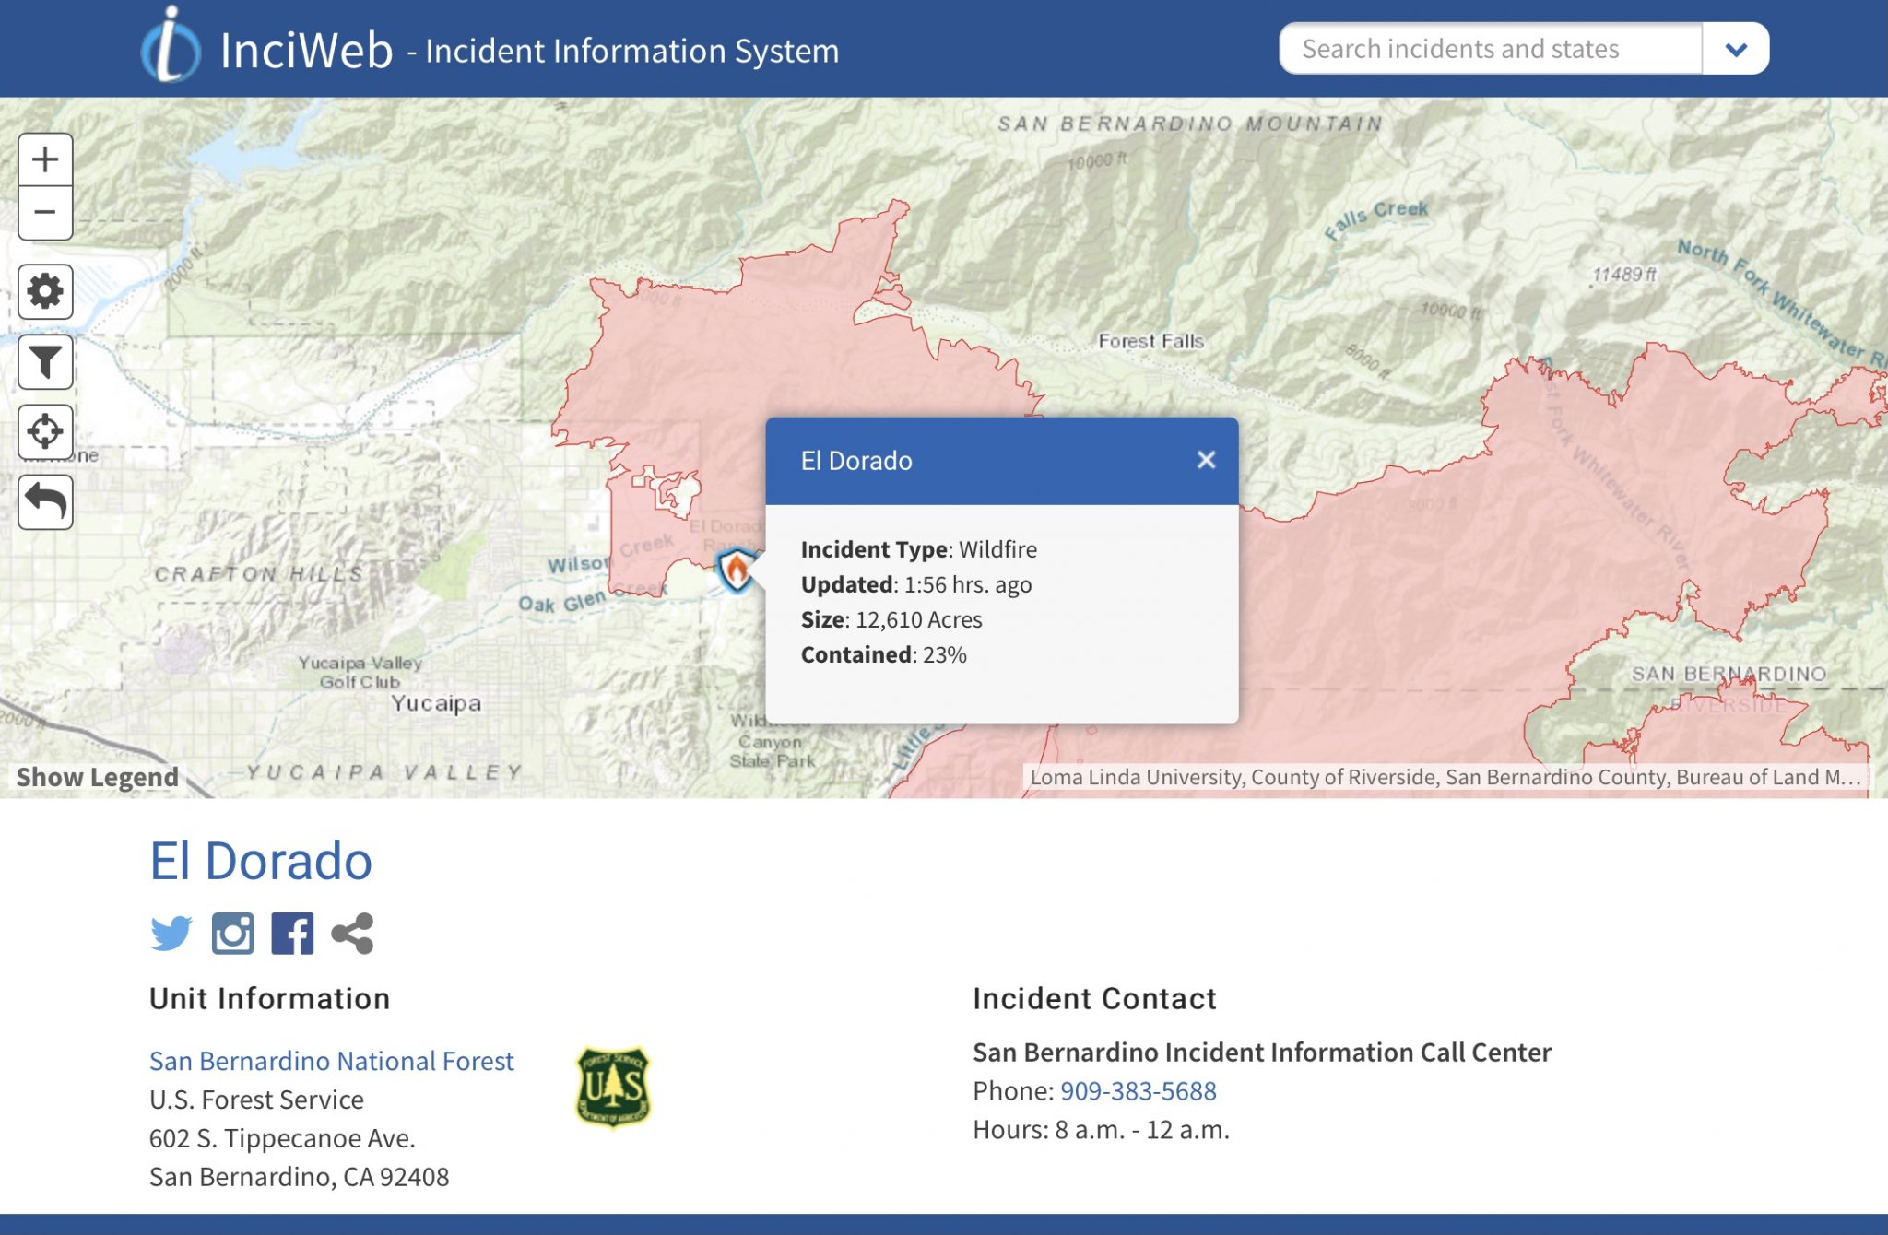Click the 'Unit Information' heading
1888x1235 pixels.
click(269, 999)
